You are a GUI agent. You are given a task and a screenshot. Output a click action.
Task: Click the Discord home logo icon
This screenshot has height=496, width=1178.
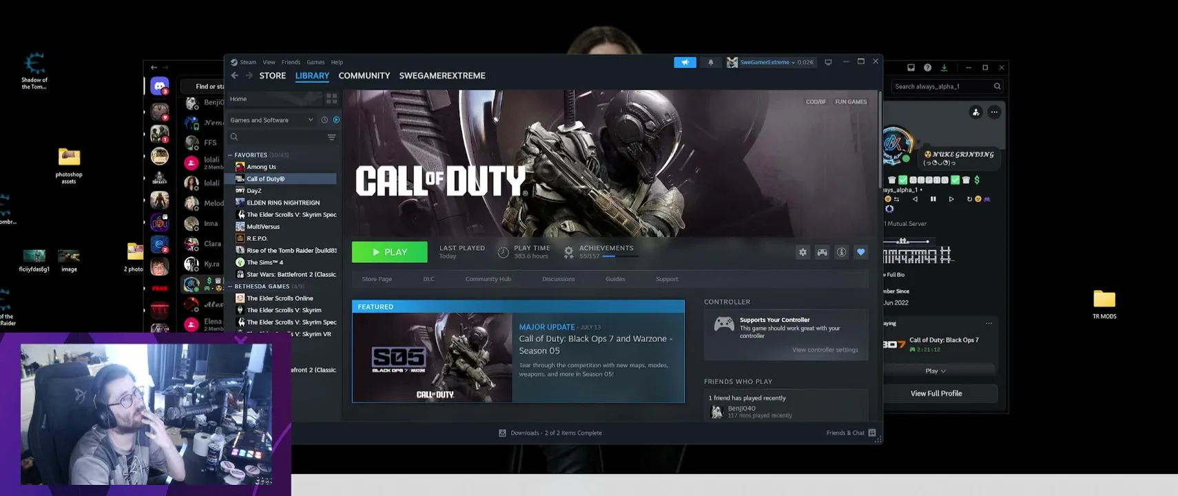coord(160,86)
